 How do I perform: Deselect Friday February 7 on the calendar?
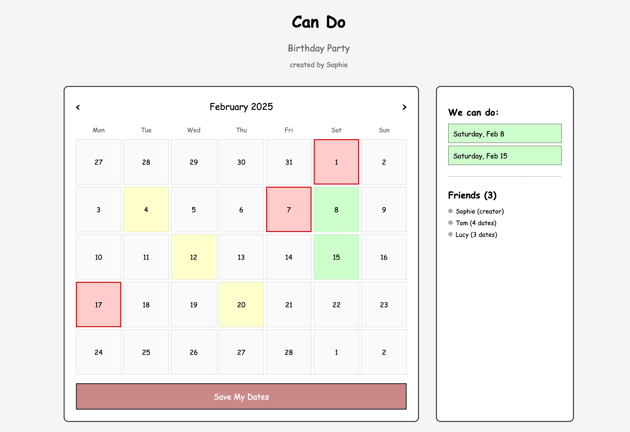[x=289, y=209]
